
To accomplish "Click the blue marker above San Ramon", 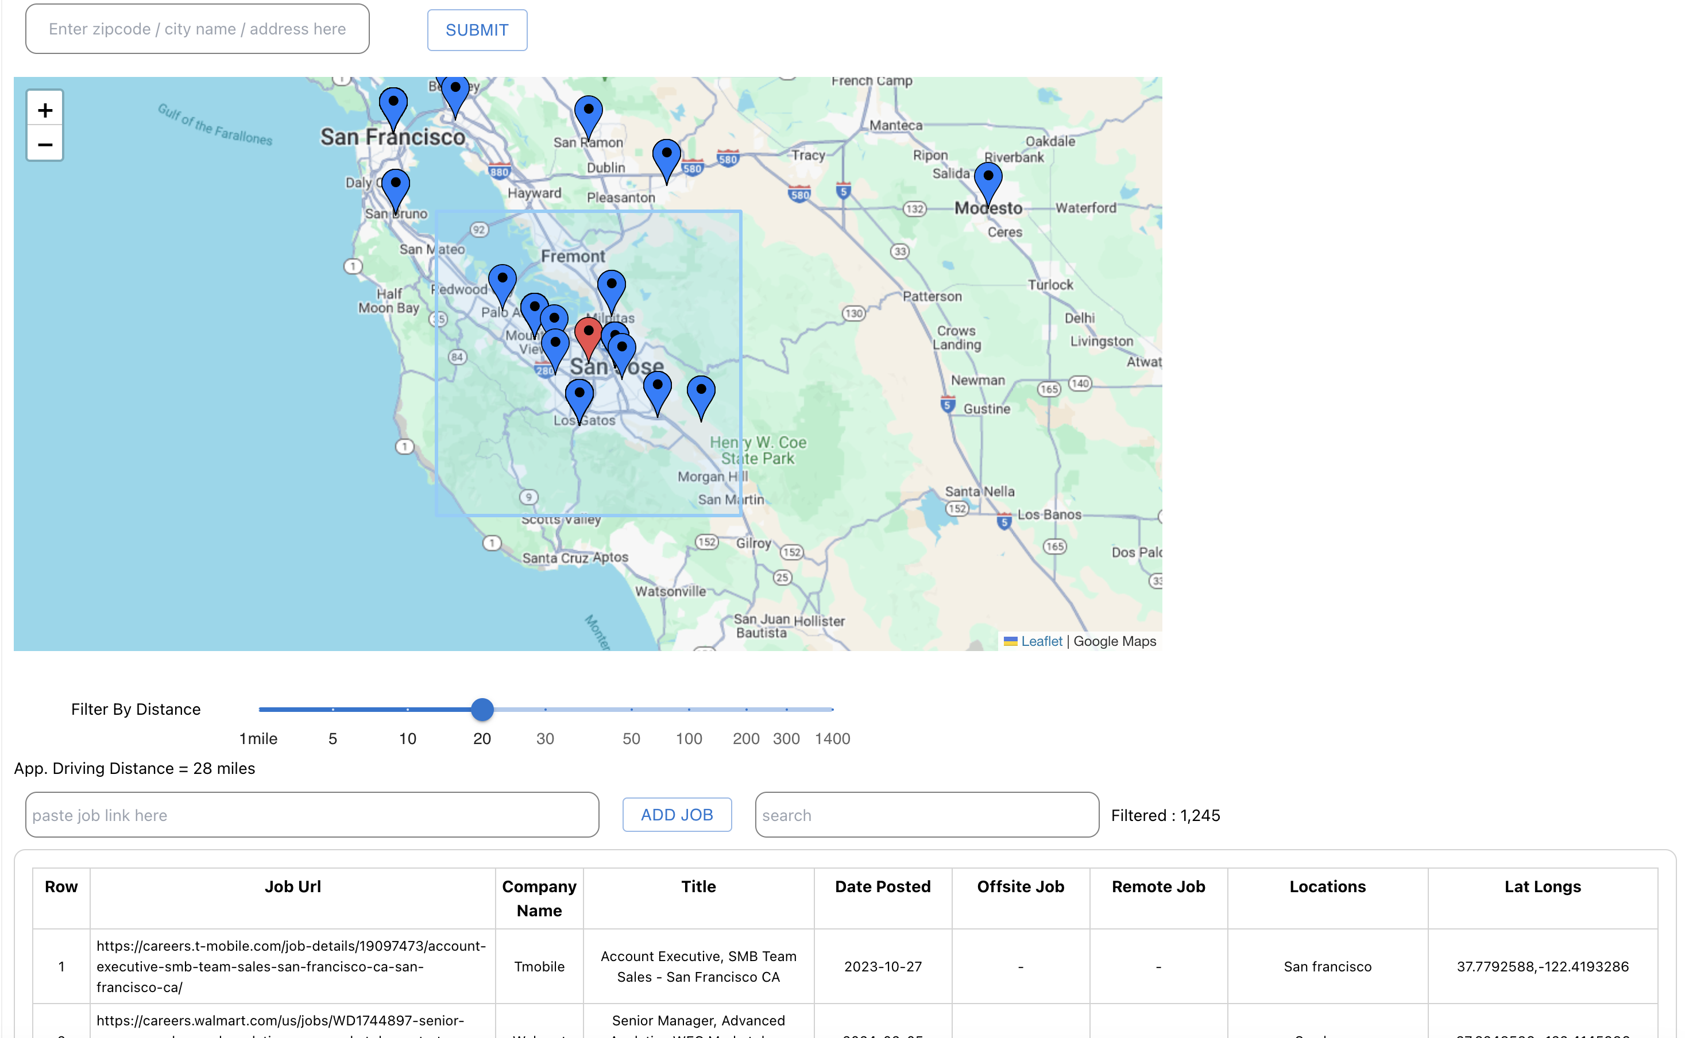I will (x=588, y=114).
